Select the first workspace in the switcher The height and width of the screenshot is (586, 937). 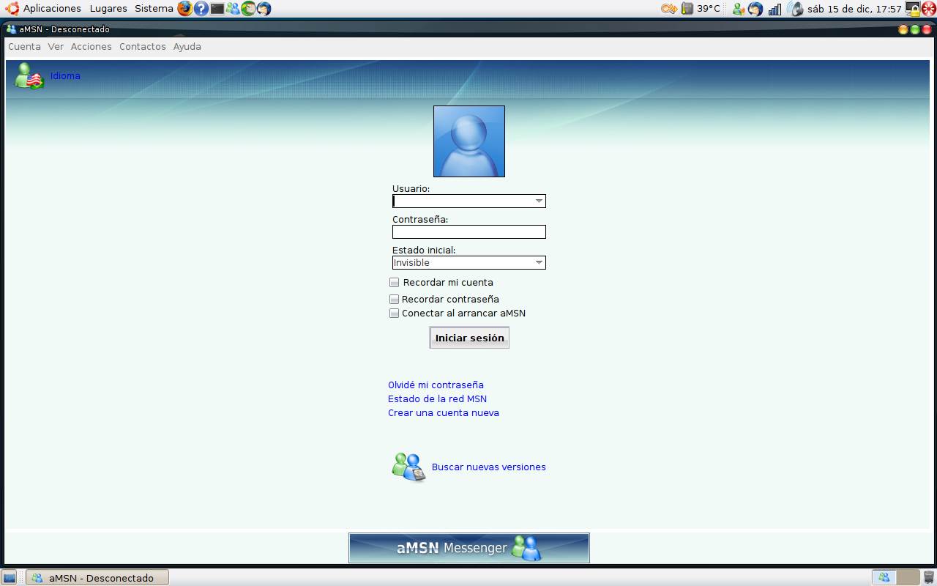884,577
